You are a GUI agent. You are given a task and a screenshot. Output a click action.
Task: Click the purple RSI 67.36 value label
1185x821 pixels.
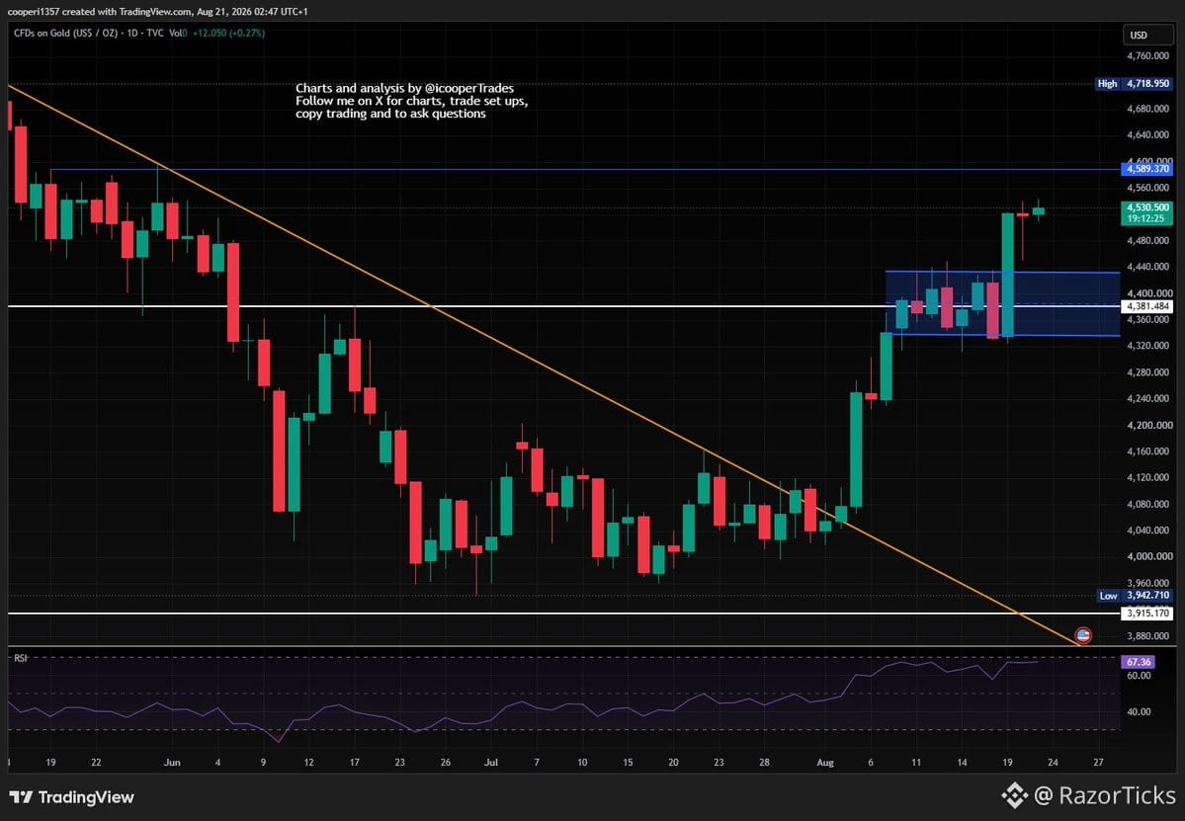pyautogui.click(x=1139, y=662)
